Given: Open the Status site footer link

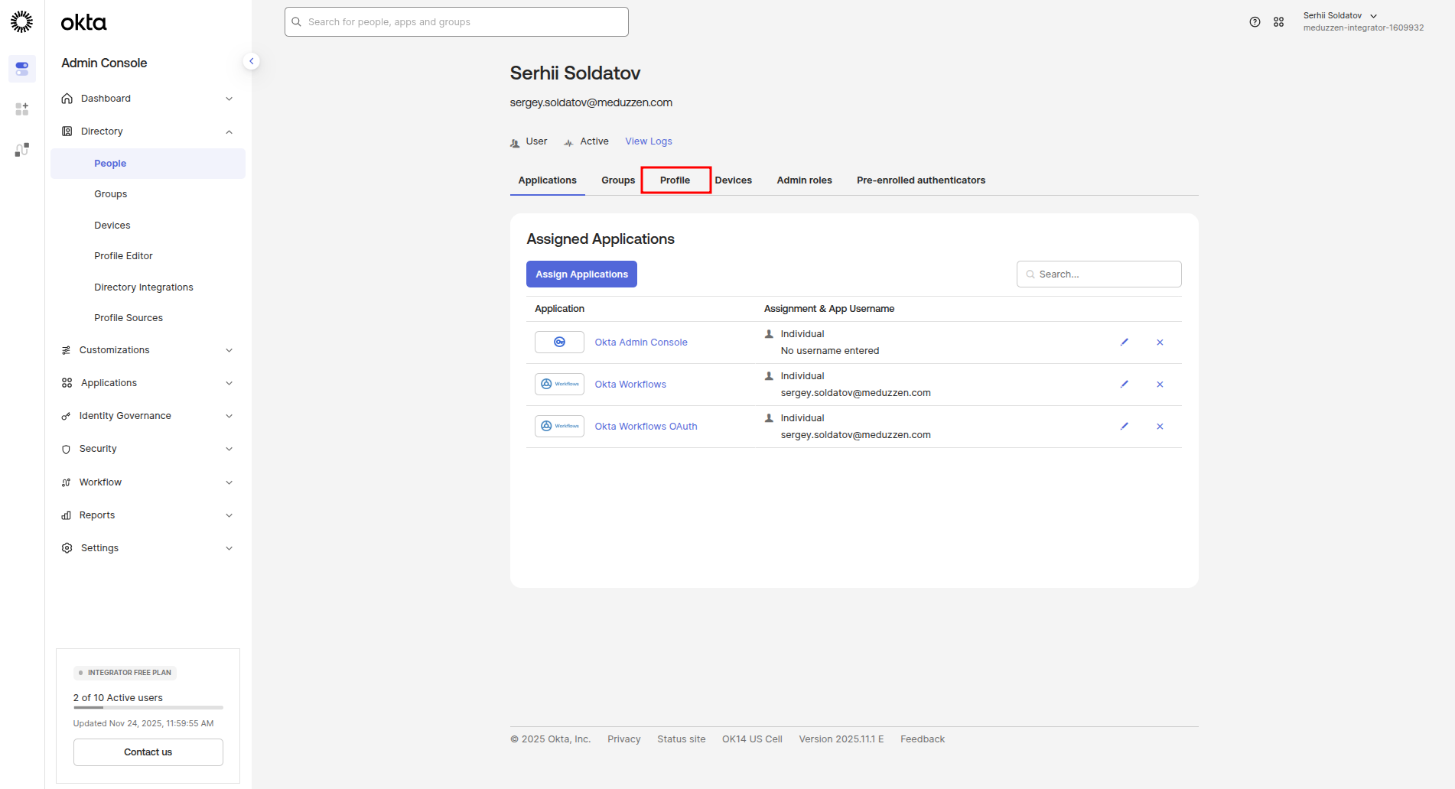Looking at the screenshot, I should [x=682, y=739].
